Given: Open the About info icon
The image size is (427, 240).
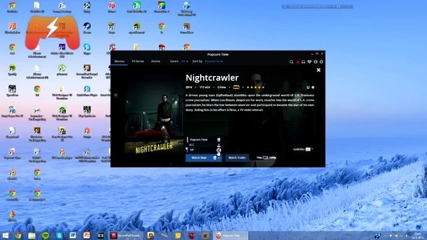Looking at the screenshot, I should [x=316, y=62].
